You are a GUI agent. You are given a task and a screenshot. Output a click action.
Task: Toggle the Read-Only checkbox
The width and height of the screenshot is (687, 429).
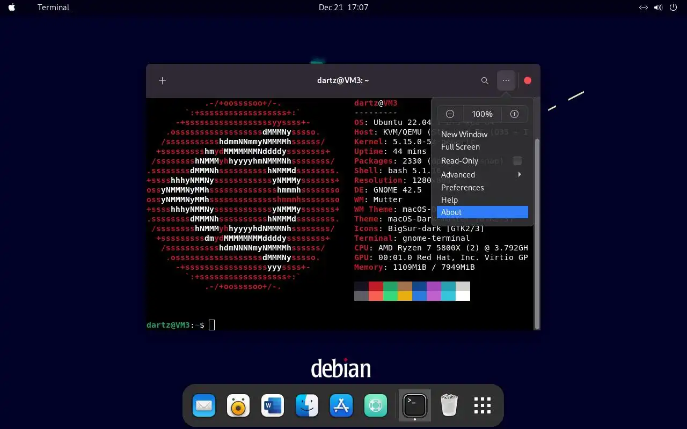pos(517,161)
